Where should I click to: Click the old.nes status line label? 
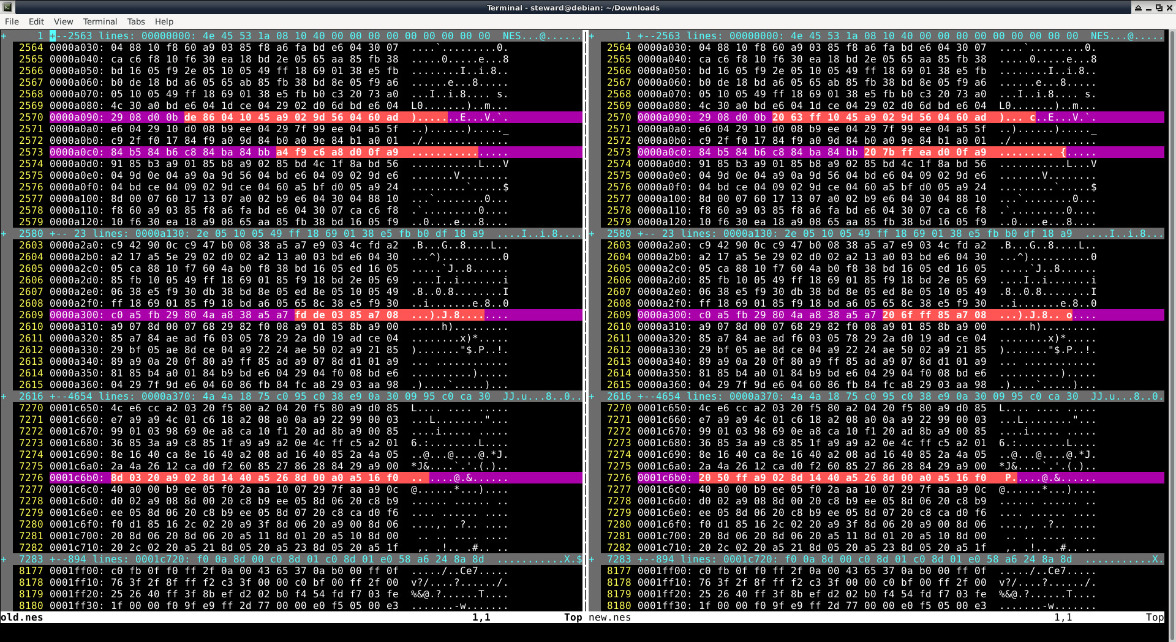(x=22, y=618)
